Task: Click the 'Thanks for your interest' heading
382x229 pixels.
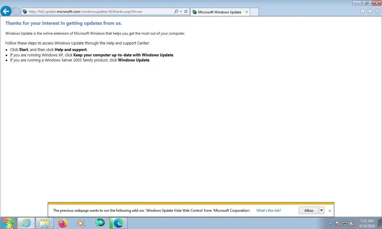Action: [x=64, y=23]
